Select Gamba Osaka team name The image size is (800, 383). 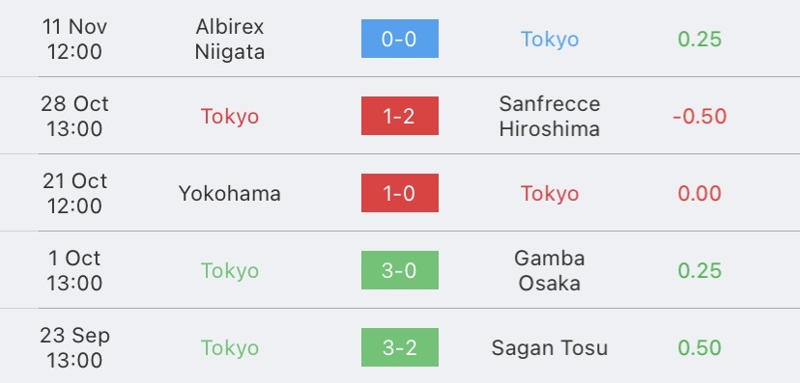pyautogui.click(x=550, y=270)
